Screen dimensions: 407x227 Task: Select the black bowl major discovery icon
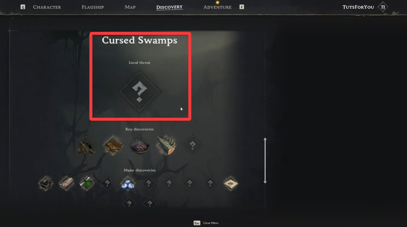click(46, 183)
